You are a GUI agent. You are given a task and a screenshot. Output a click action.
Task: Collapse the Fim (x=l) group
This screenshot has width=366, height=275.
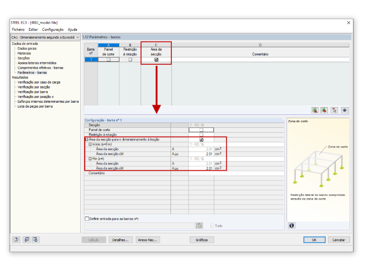[x=90, y=159]
